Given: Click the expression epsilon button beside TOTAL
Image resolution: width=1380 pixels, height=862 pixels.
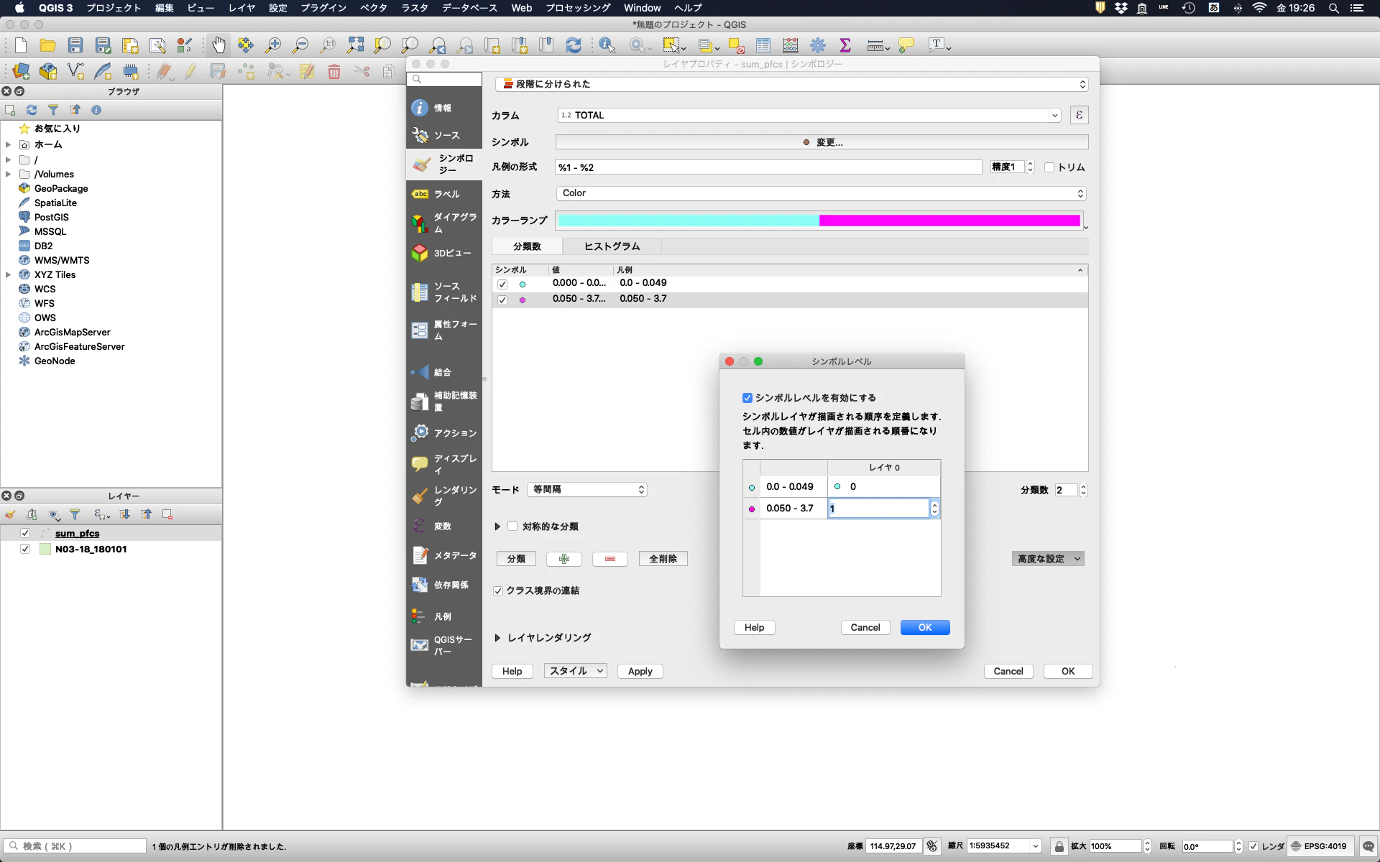Looking at the screenshot, I should 1079,115.
